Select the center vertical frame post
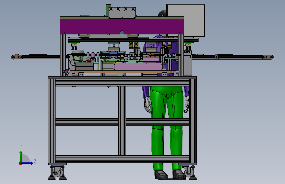 tap(122, 120)
